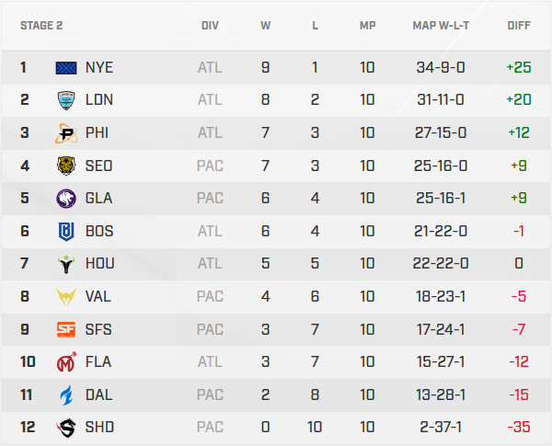Click the SHD team name link
This screenshot has width=552, height=446.
99,427
